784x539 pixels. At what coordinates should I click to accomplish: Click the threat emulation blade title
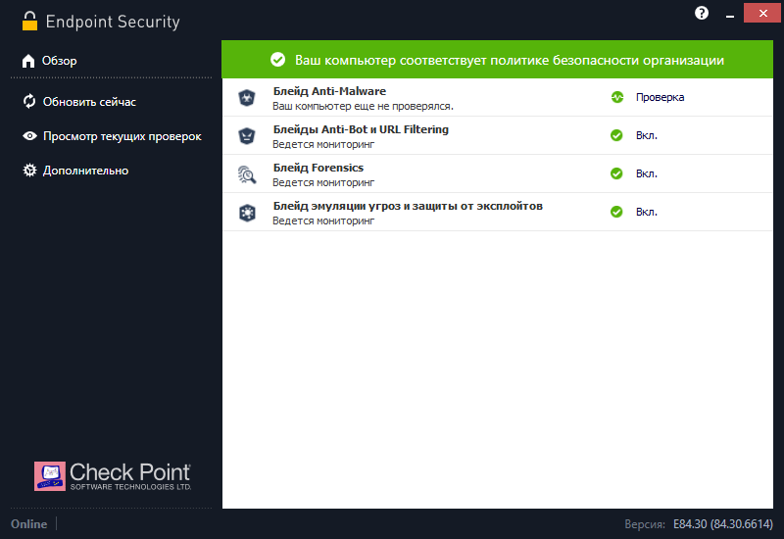pyautogui.click(x=408, y=206)
